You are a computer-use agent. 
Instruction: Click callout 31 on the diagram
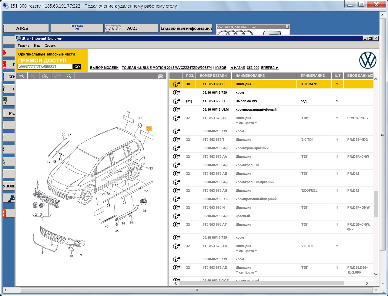(x=140, y=118)
